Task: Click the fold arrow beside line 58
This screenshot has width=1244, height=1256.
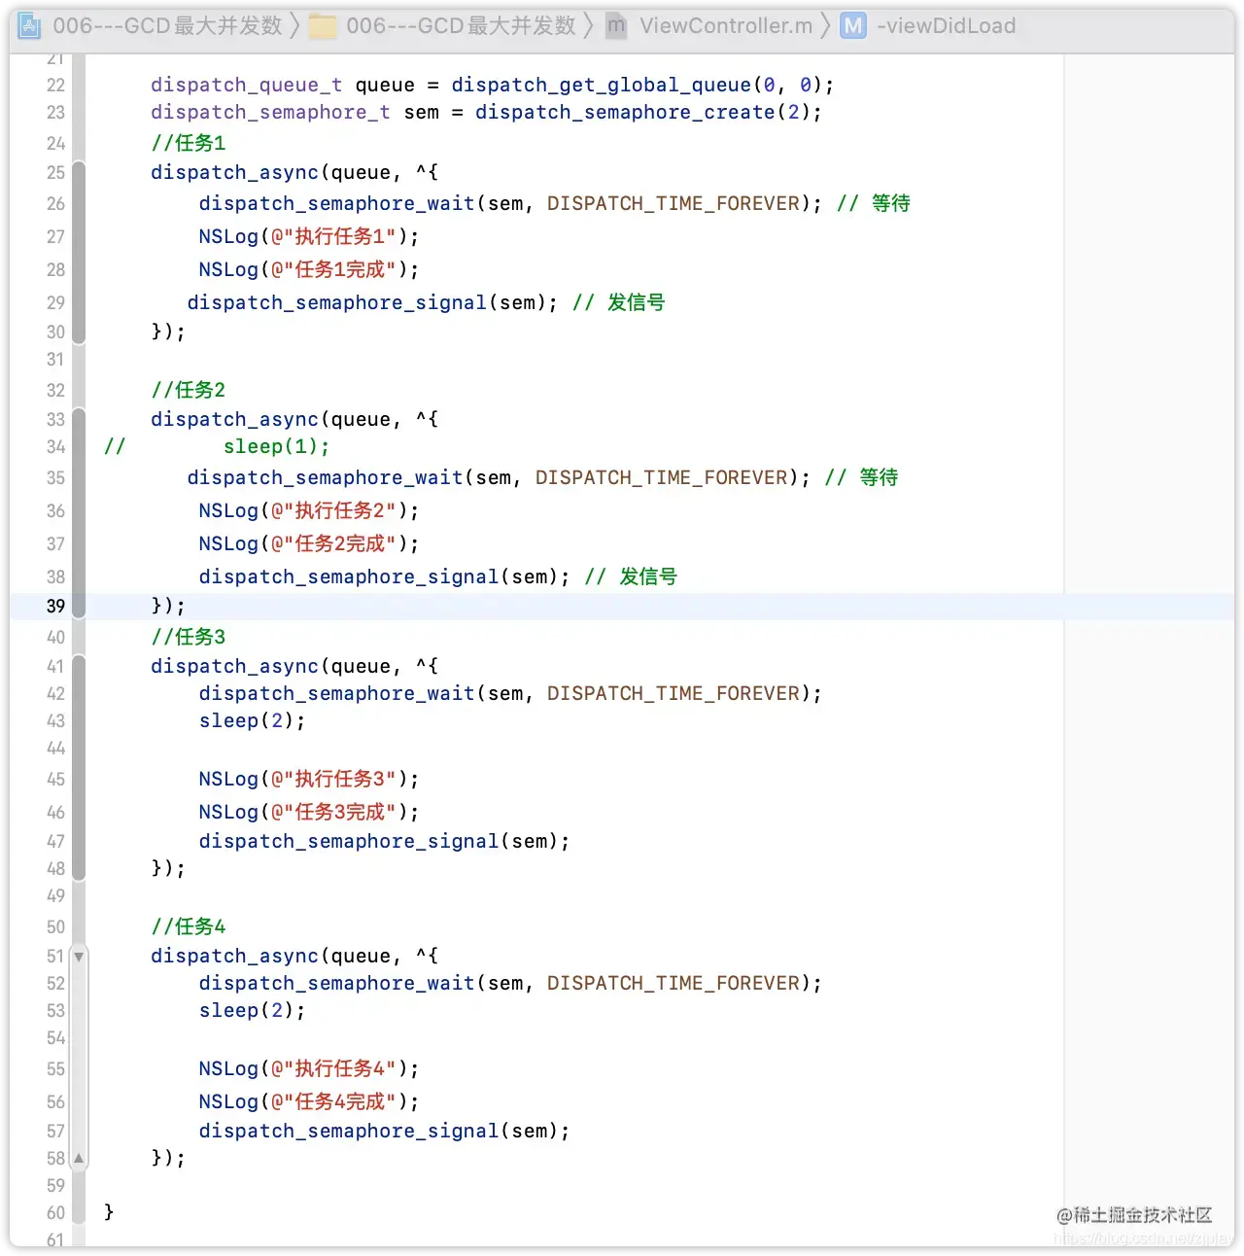Action: click(79, 1159)
